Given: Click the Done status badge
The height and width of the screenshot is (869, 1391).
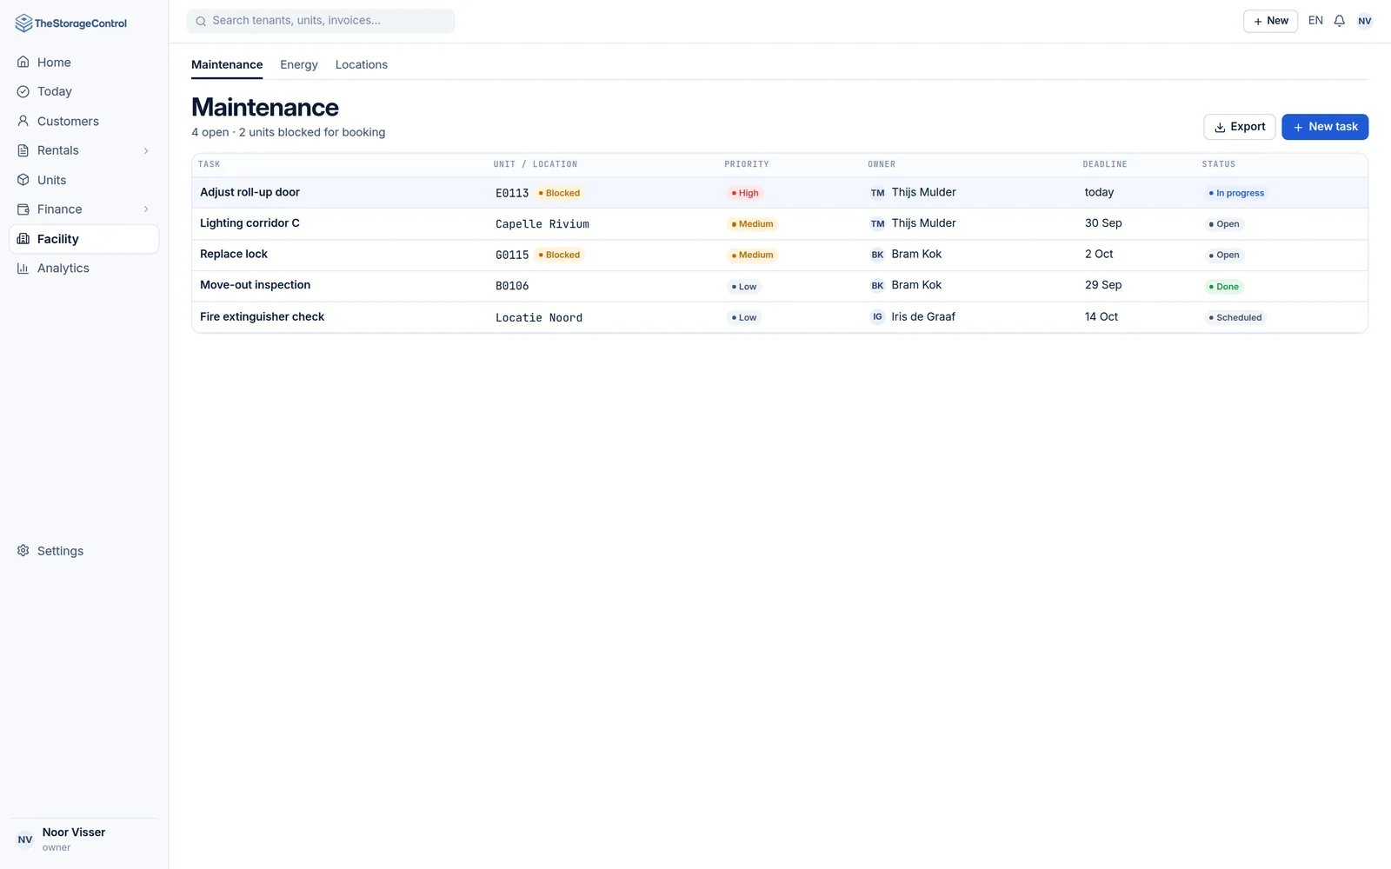Looking at the screenshot, I should 1224,287.
